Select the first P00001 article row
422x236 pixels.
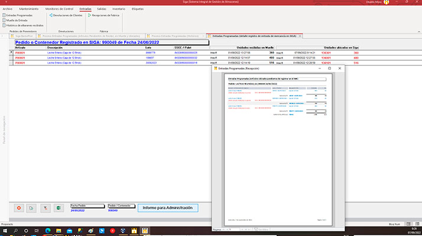click(20, 53)
